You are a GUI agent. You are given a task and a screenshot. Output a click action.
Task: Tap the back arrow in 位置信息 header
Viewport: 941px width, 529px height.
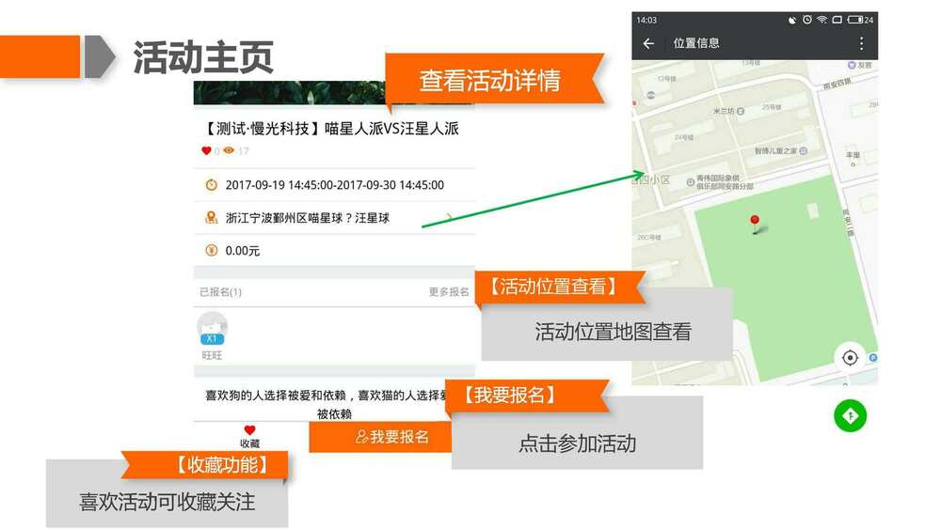pyautogui.click(x=648, y=43)
